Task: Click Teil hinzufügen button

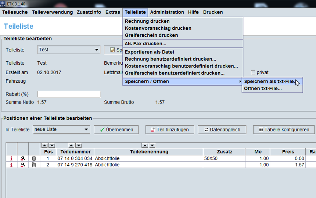Action: pos(170,130)
